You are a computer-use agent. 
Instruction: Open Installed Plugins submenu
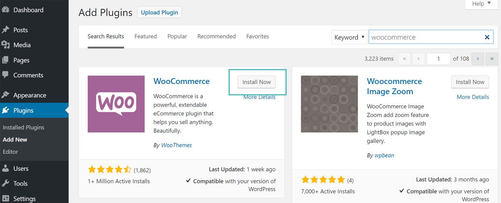(23, 127)
